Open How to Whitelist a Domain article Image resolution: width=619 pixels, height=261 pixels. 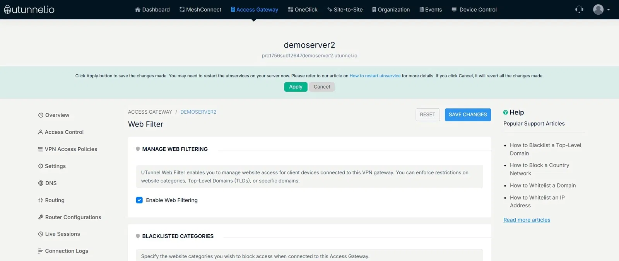[543, 186]
